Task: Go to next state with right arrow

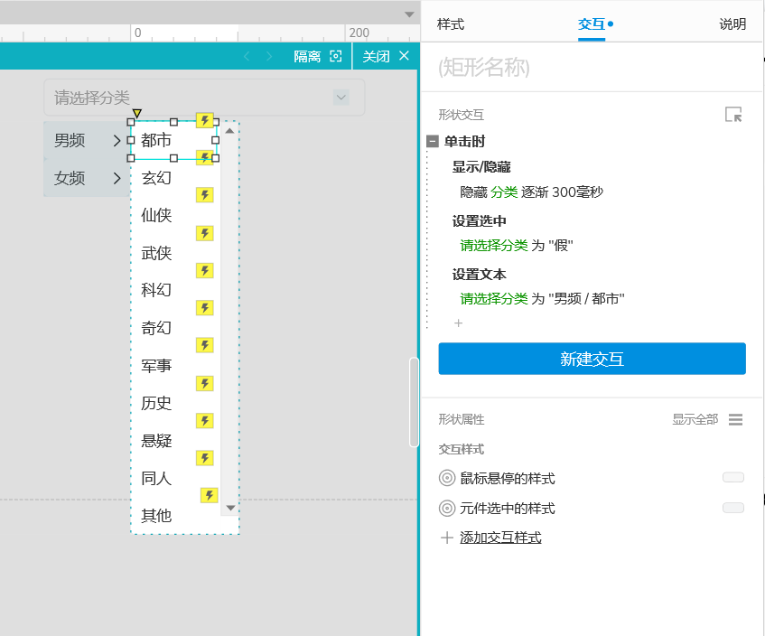Action: click(x=269, y=57)
